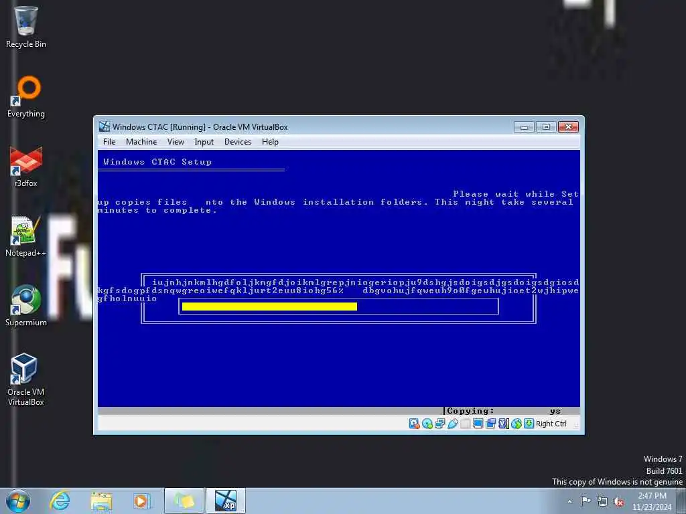This screenshot has height=514, width=686.
Task: Open the display settings monitor indicator
Action: click(478, 424)
